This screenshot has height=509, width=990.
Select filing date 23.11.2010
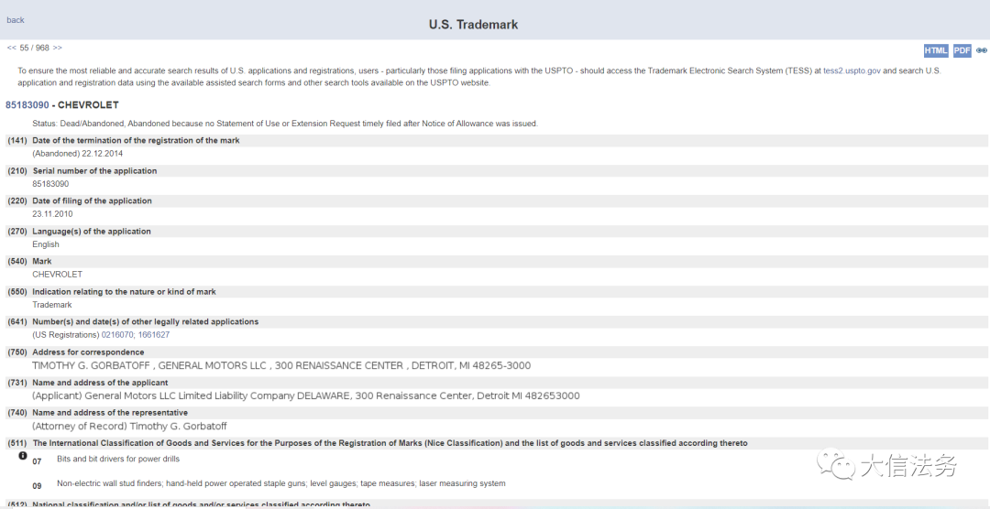click(x=52, y=214)
